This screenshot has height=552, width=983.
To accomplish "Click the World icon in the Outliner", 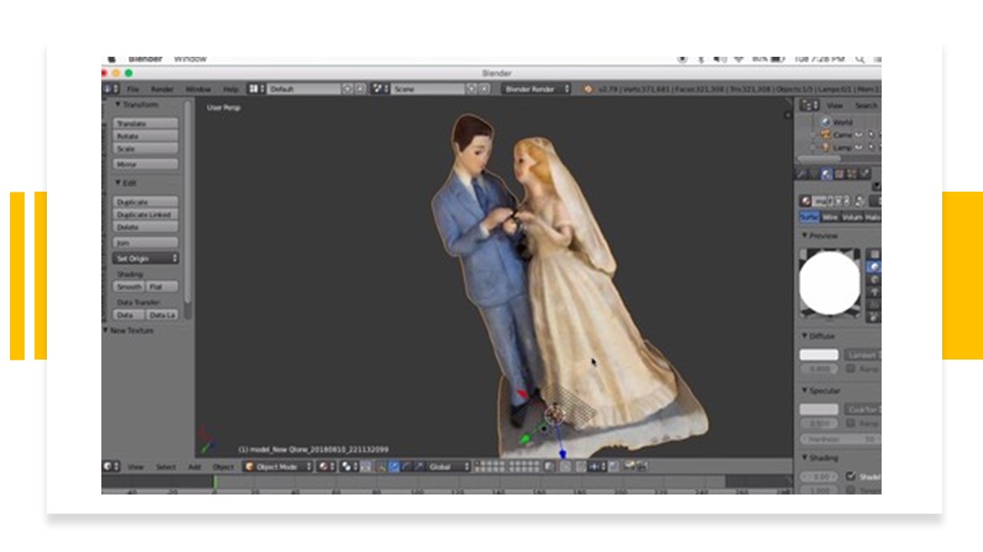I will click(x=826, y=121).
